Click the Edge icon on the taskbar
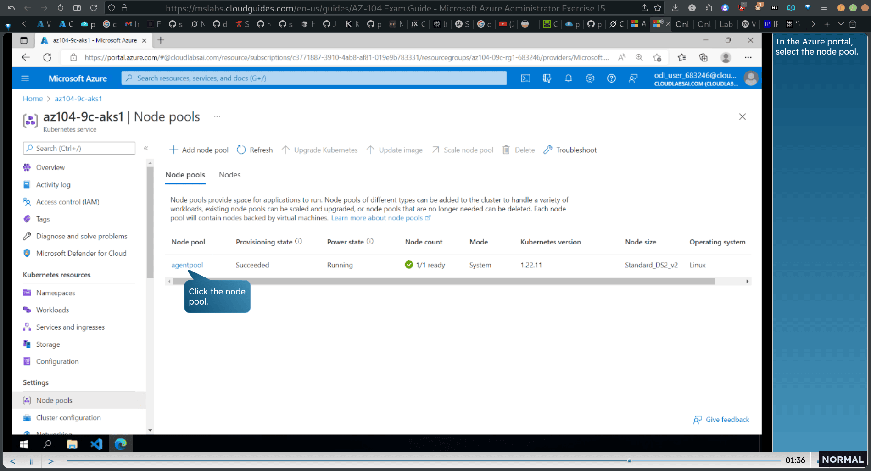The width and height of the screenshot is (871, 471). click(x=121, y=444)
